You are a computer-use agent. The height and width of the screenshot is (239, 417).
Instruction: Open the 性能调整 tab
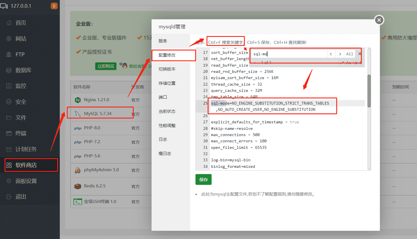coord(171,125)
